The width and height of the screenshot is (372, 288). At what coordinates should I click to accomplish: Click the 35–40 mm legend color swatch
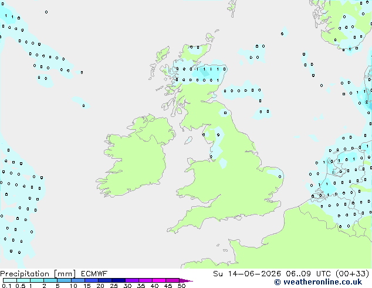[x=146, y=280]
